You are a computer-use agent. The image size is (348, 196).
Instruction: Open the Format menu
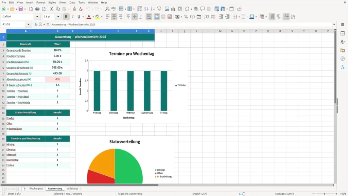click(x=41, y=2)
